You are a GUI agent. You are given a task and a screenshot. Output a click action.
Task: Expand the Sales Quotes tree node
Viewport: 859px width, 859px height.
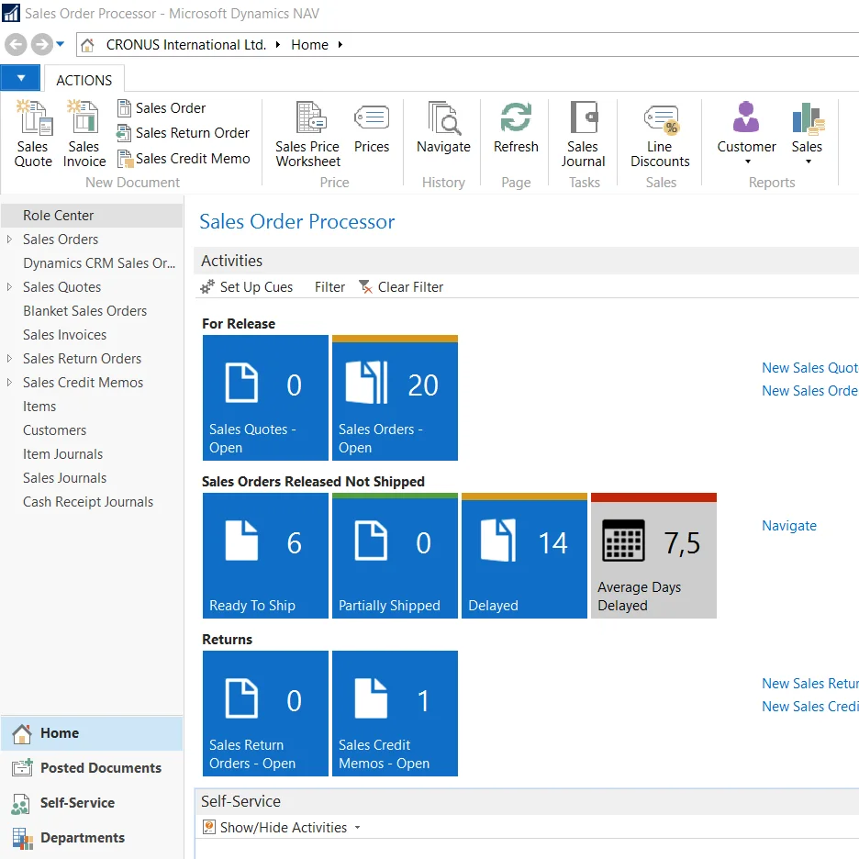(9, 287)
